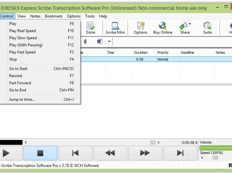Choose Go to End menu entry

pos(41,90)
